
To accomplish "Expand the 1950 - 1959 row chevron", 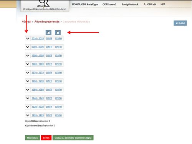I will pyautogui.click(x=28, y=90).
